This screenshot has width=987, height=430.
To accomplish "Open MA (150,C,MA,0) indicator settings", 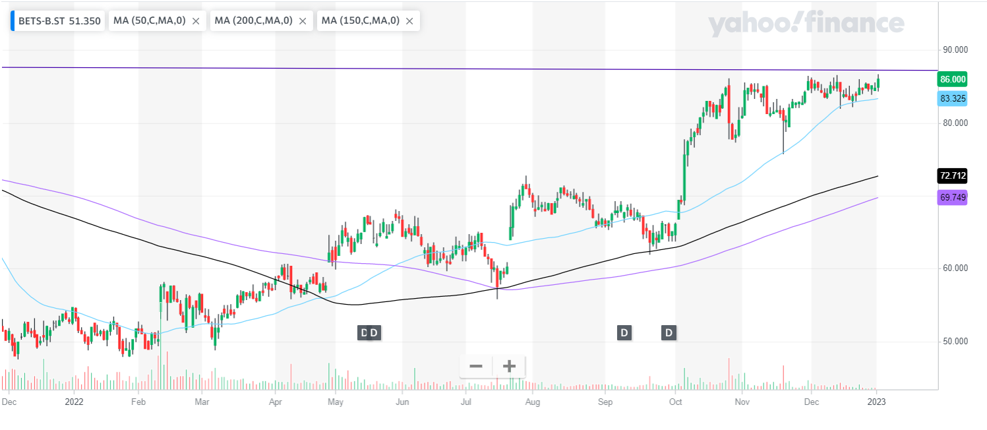I will pyautogui.click(x=360, y=21).
